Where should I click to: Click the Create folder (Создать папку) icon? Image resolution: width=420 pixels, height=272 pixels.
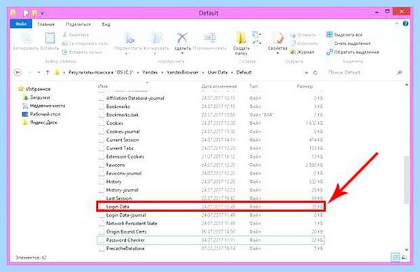click(241, 38)
